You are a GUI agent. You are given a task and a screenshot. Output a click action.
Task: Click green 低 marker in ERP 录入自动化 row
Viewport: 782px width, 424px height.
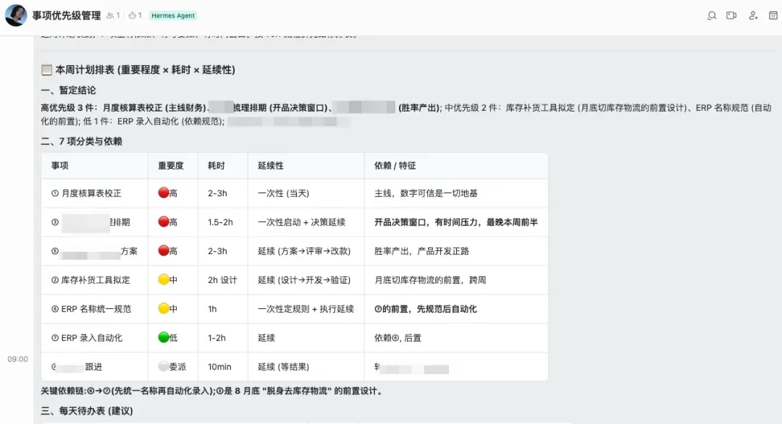coord(167,337)
